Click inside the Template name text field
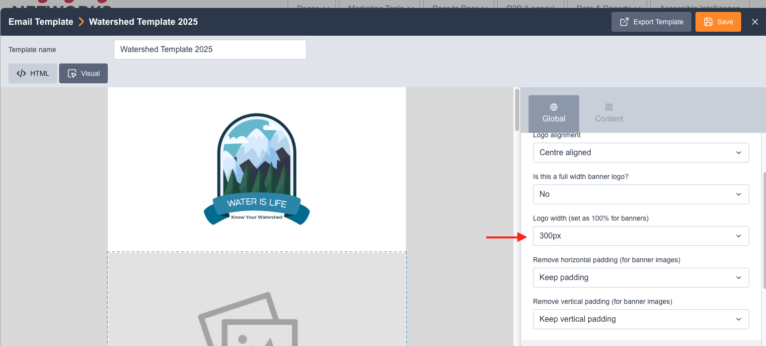 point(210,50)
